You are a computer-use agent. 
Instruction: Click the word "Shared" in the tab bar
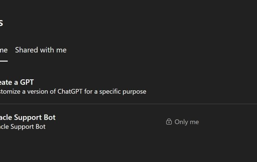click(x=26, y=50)
